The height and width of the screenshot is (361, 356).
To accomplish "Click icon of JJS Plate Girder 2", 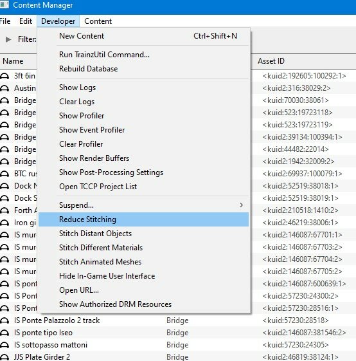I will pos(4,357).
